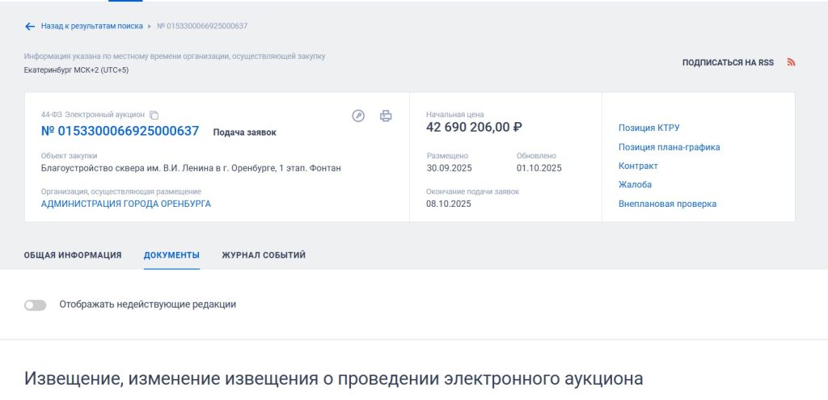The height and width of the screenshot is (400, 828).
Task: Open the Позиция КТРУ link
Action: [648, 128]
